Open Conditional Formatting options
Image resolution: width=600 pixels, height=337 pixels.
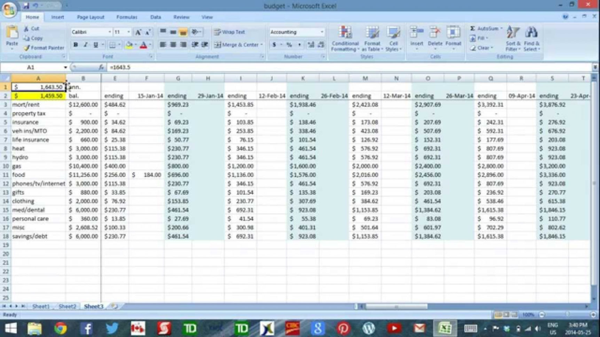pyautogui.click(x=345, y=39)
